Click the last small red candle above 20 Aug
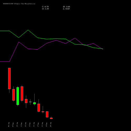The width and height of the screenshot is (131, 131). [51, 118]
